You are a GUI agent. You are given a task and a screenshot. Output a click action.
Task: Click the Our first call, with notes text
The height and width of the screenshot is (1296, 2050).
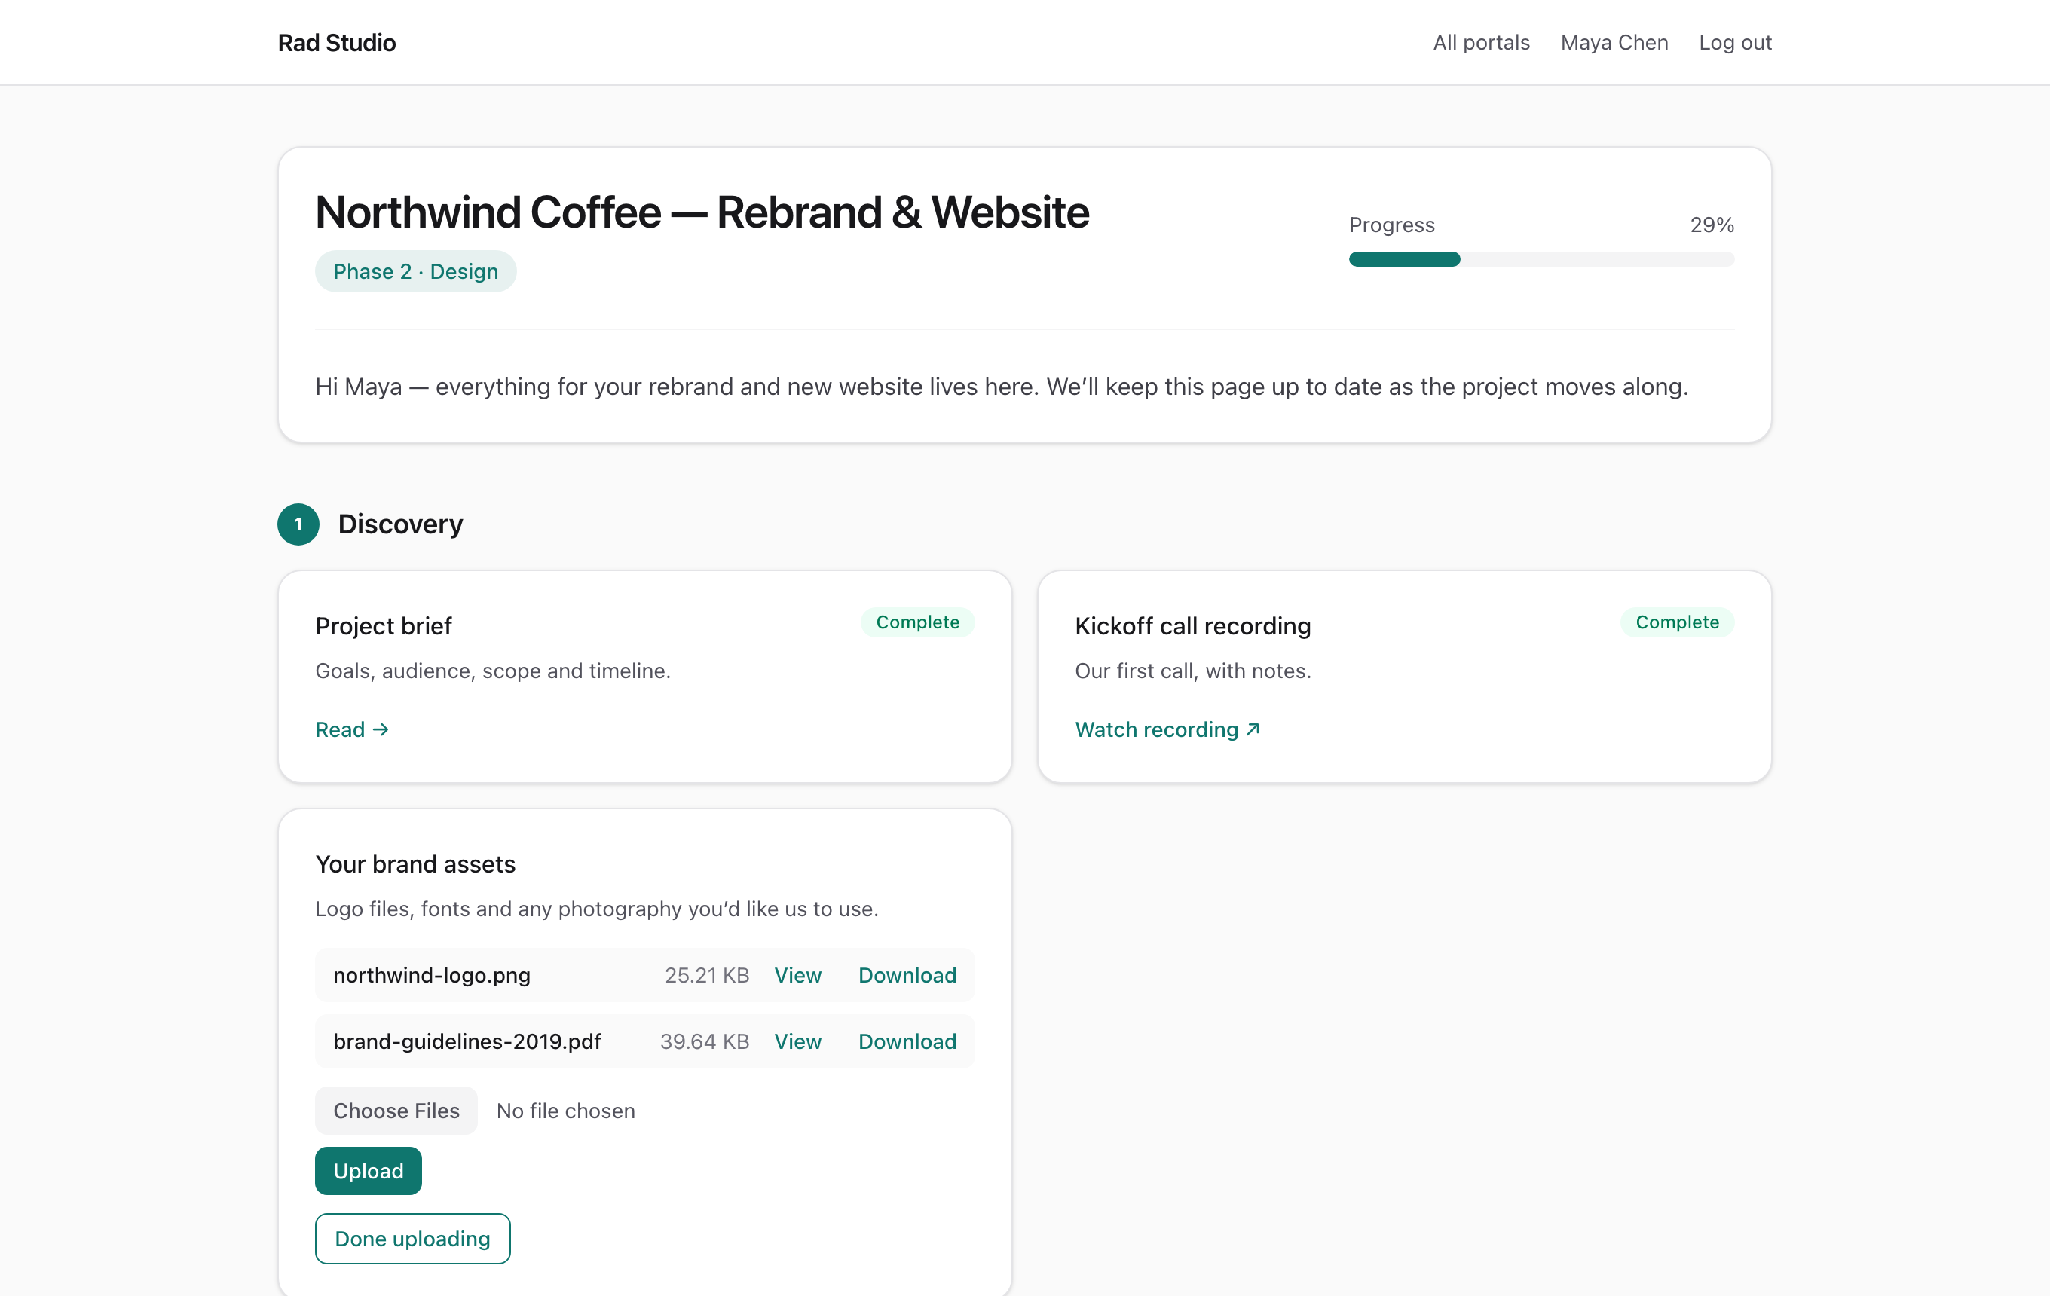click(1193, 671)
